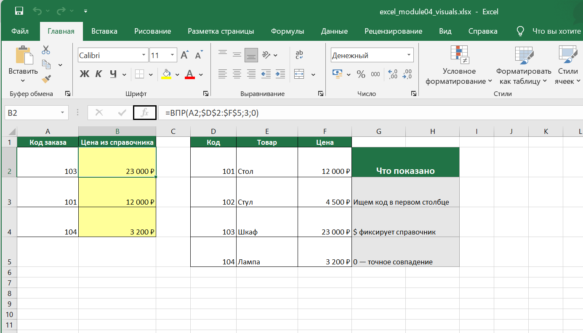
Task: Switch to the Данные tab
Action: (x=334, y=31)
